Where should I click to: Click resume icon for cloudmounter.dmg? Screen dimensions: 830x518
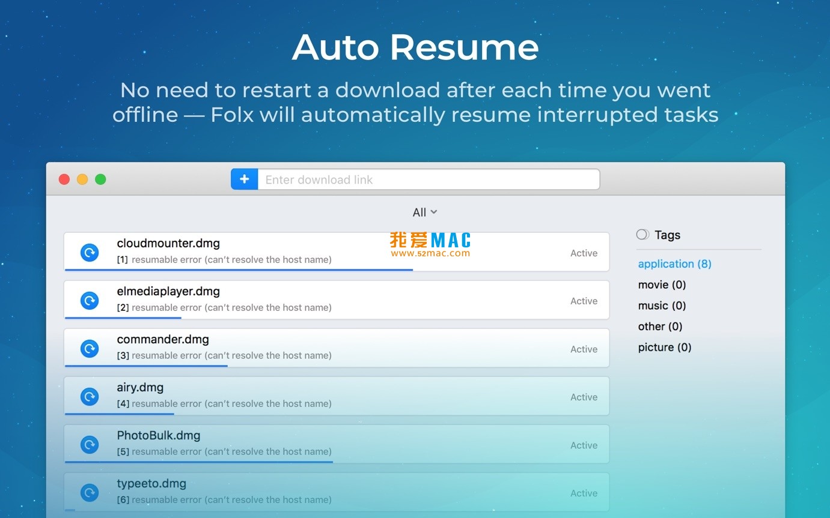click(x=90, y=253)
